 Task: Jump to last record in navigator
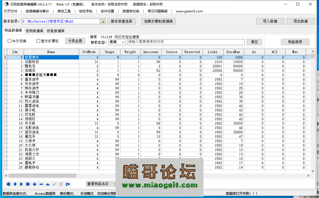28,184
